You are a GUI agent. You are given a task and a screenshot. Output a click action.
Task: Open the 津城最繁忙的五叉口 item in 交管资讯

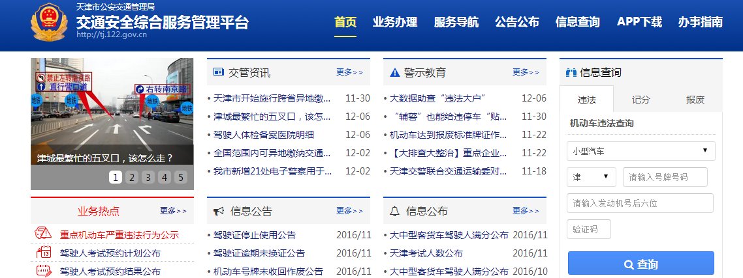point(272,117)
